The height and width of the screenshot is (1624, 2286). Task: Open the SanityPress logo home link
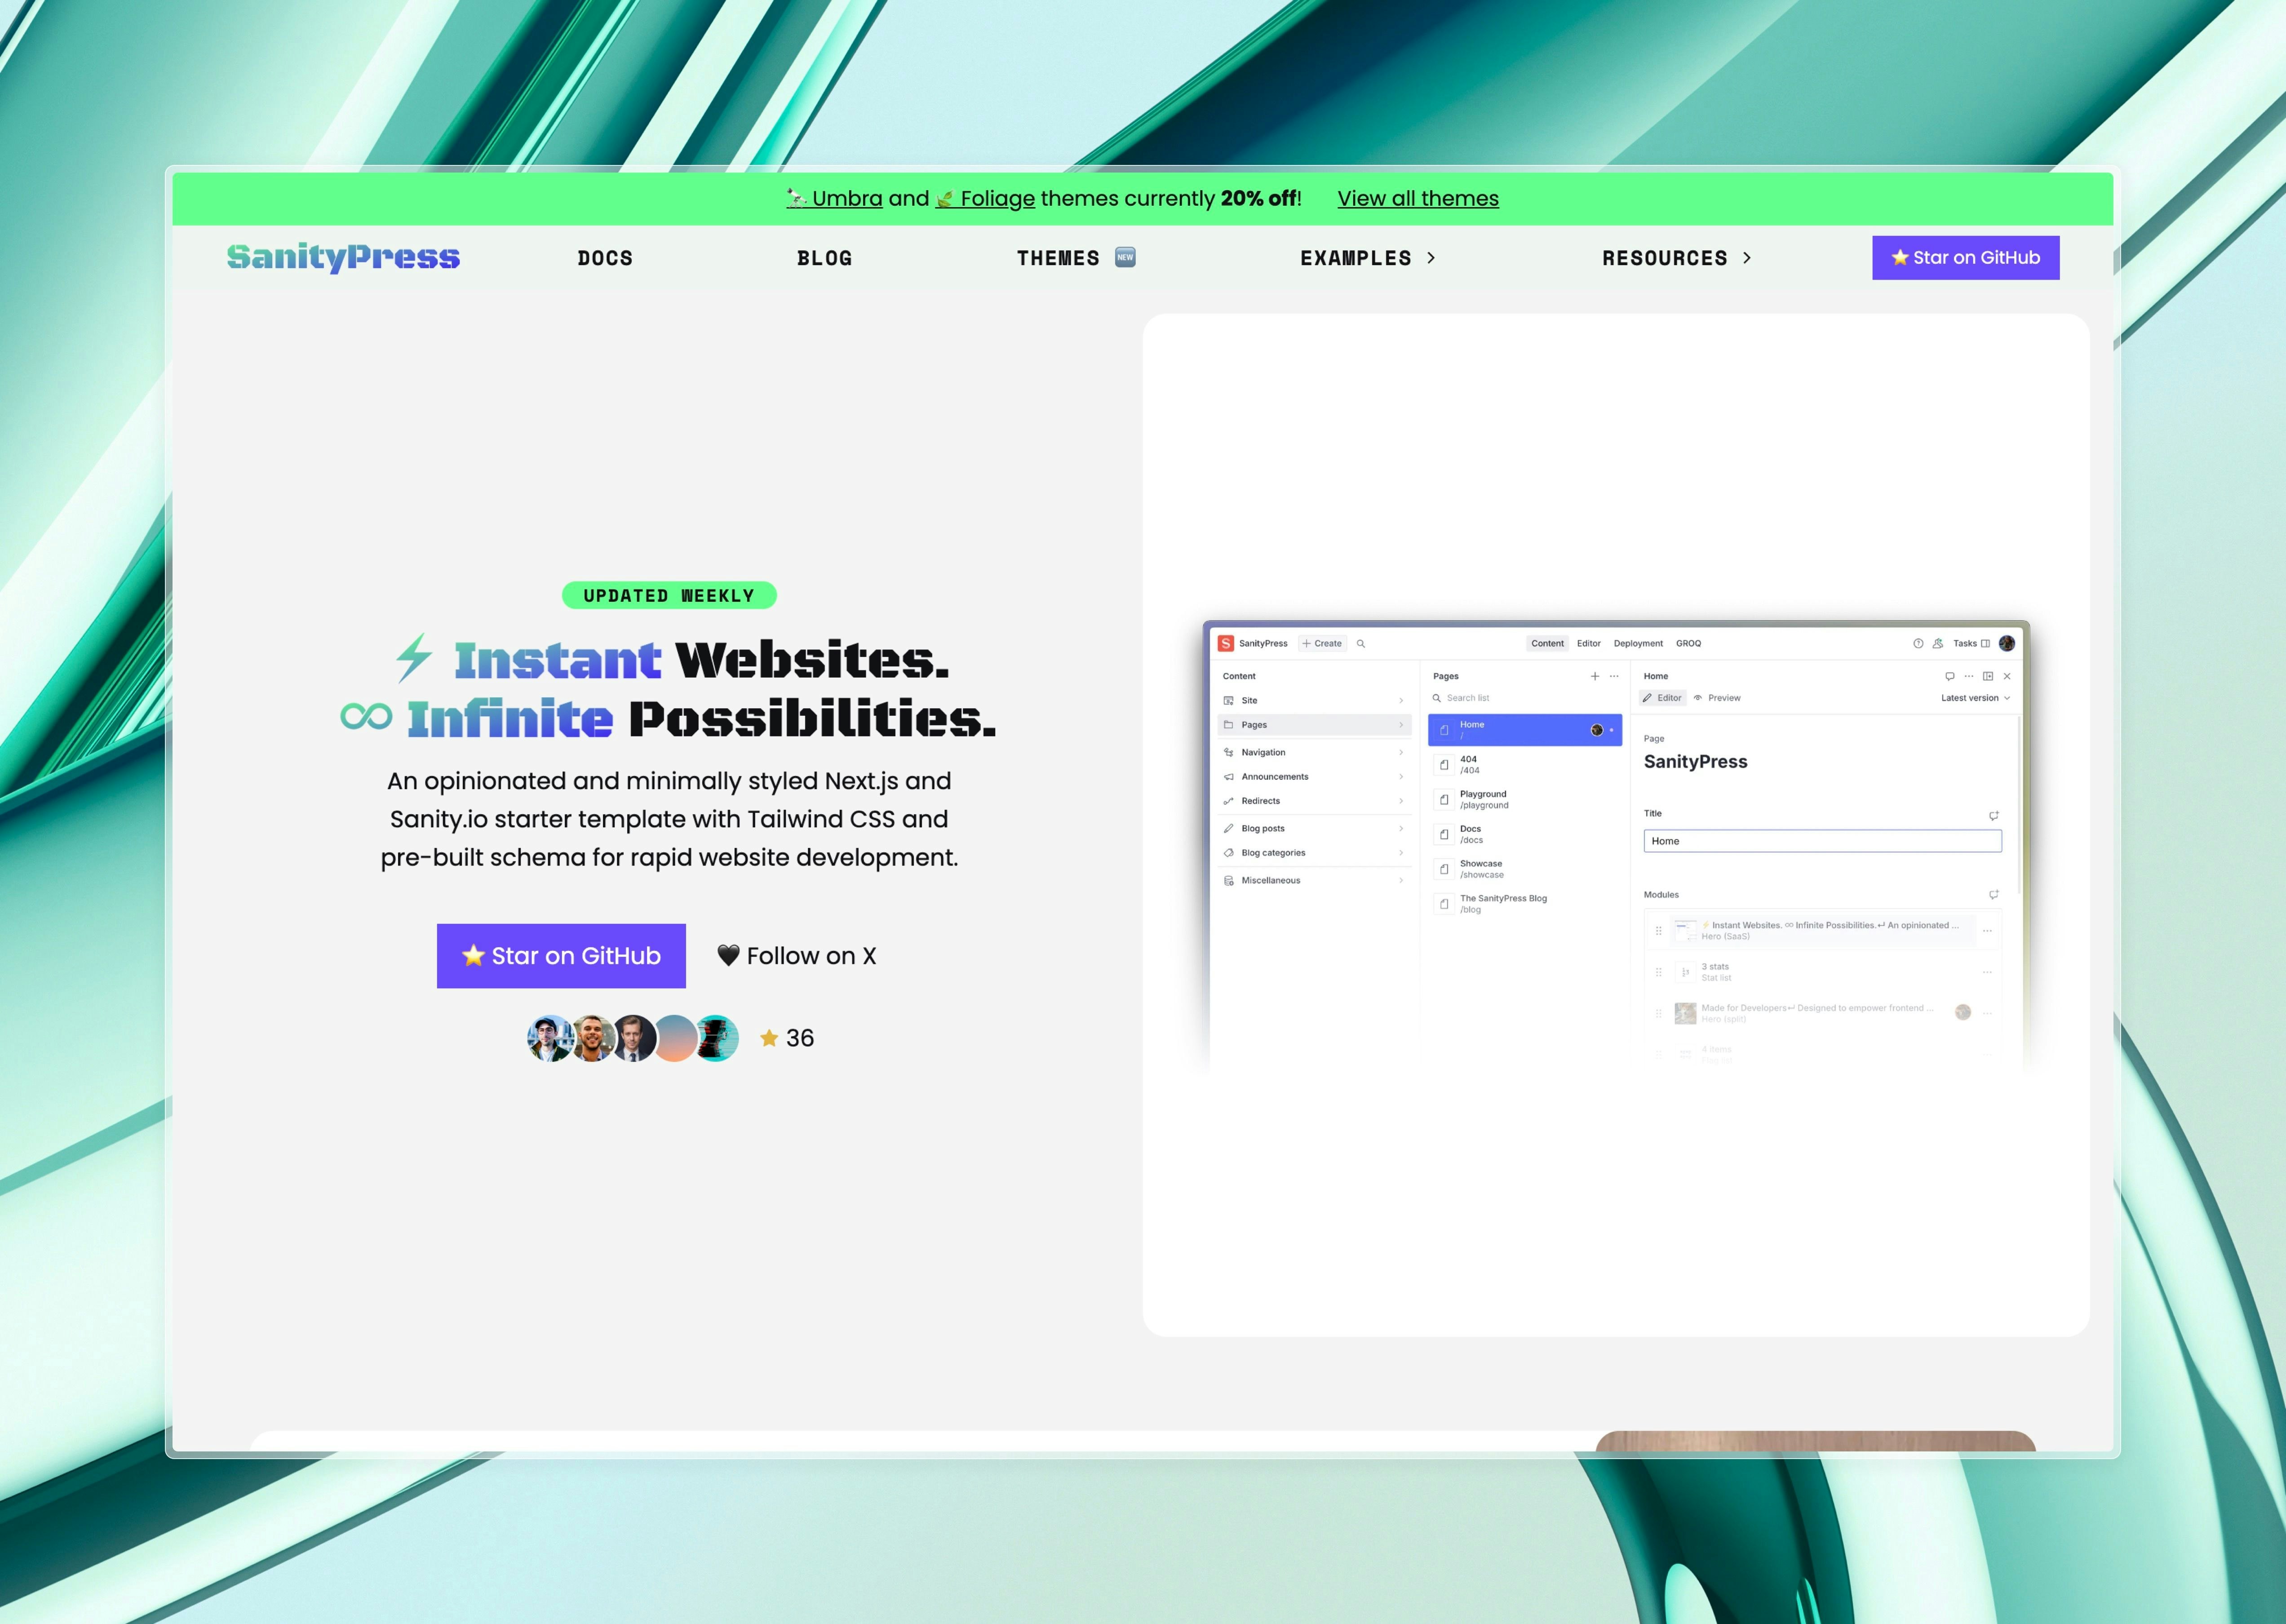coord(343,257)
